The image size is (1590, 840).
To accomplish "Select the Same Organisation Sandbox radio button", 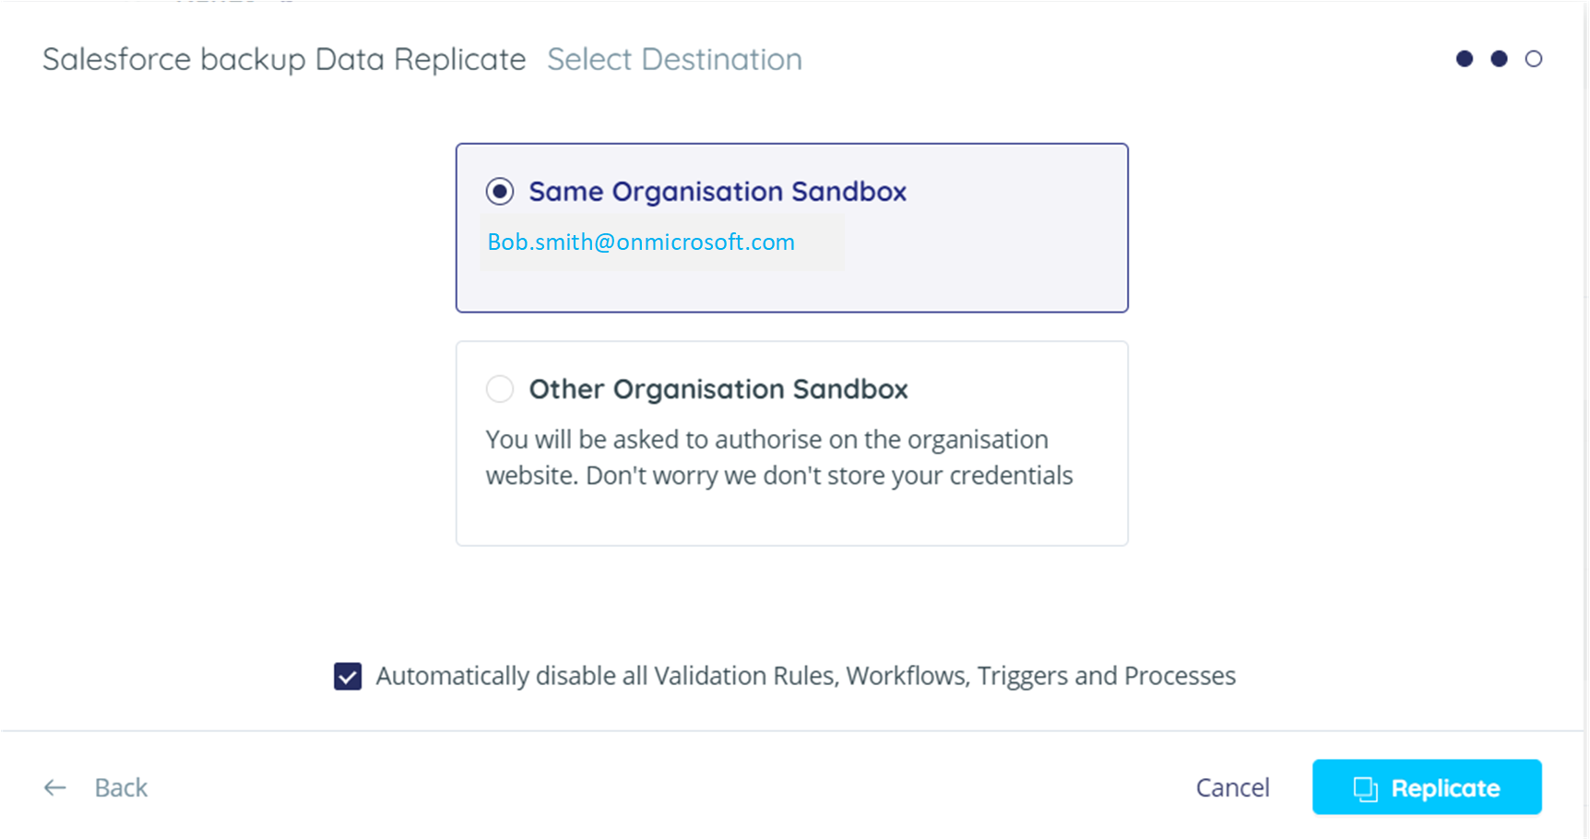I will coord(500,192).
